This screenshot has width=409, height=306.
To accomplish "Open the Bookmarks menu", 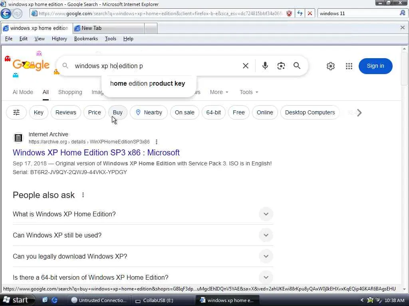I will coord(86,39).
